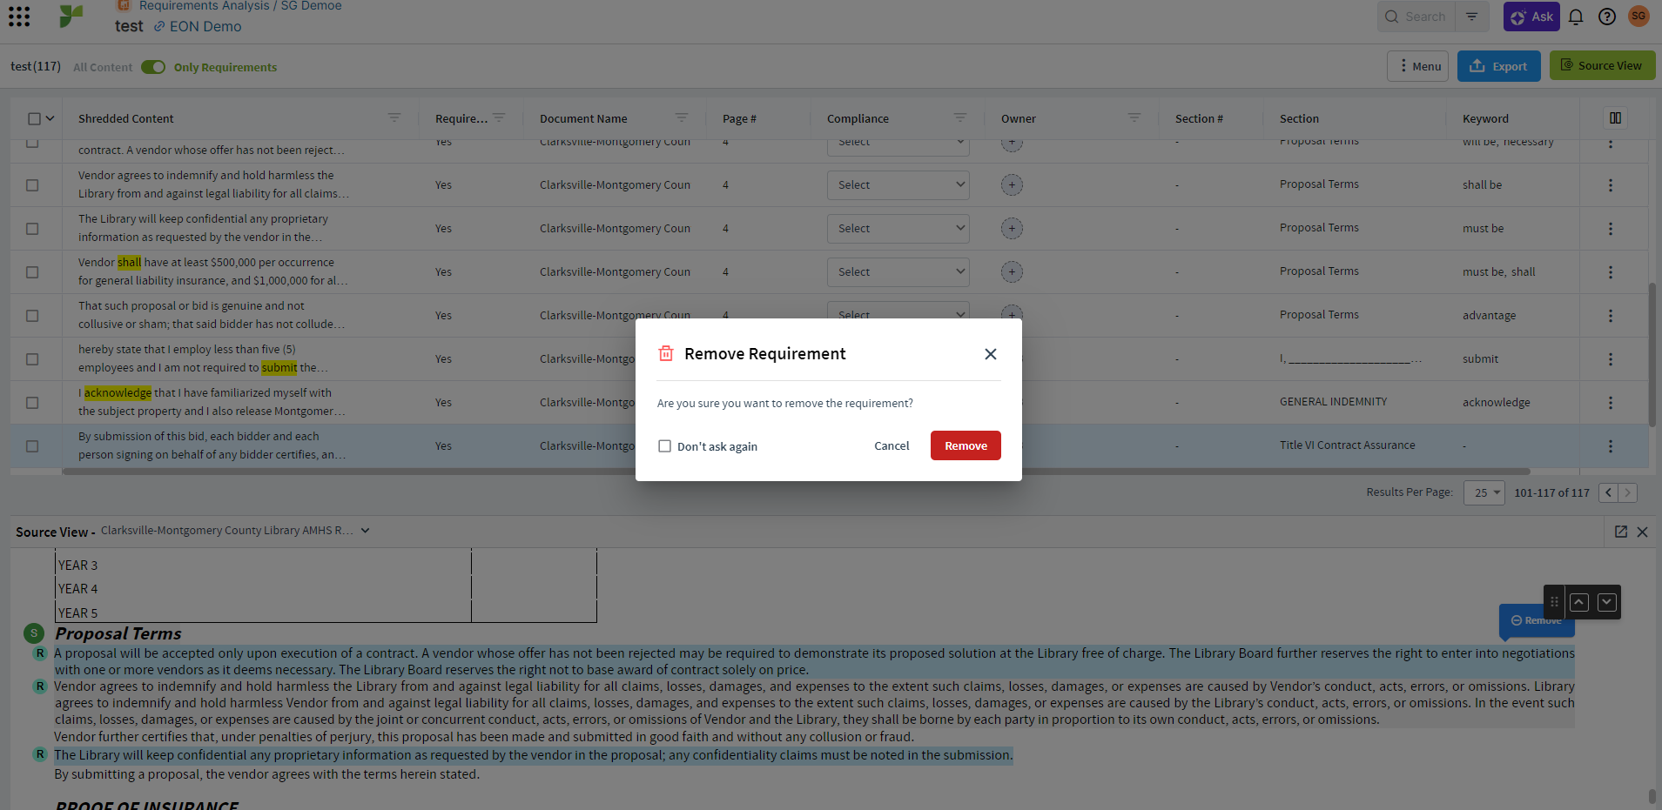Open Compliance dropdown for 'Vendor shall have' row
This screenshot has width=1662, height=810.
point(898,271)
